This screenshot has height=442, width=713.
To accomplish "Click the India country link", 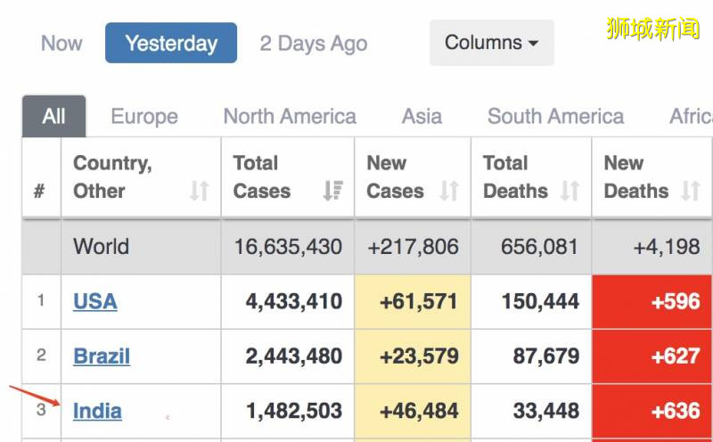I will click(97, 411).
